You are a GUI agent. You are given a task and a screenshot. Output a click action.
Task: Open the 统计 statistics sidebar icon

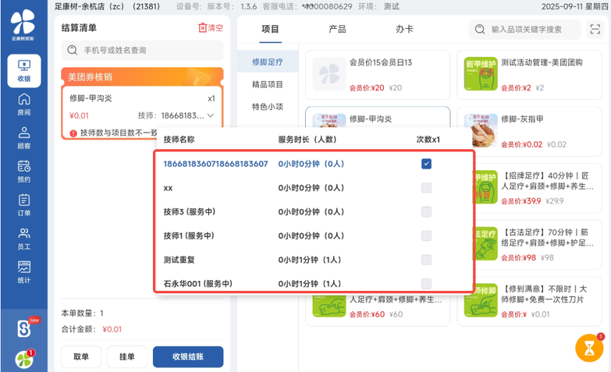pos(23,271)
